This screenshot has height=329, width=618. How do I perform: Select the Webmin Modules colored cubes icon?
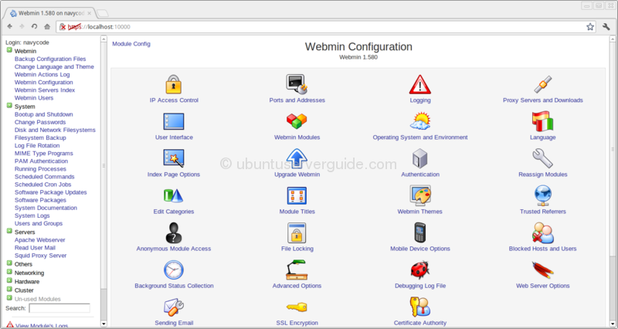coord(297,121)
